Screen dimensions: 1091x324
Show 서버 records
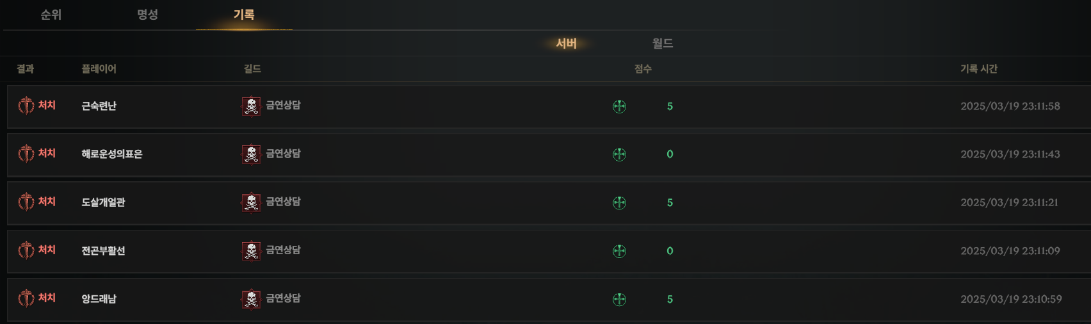[567, 44]
